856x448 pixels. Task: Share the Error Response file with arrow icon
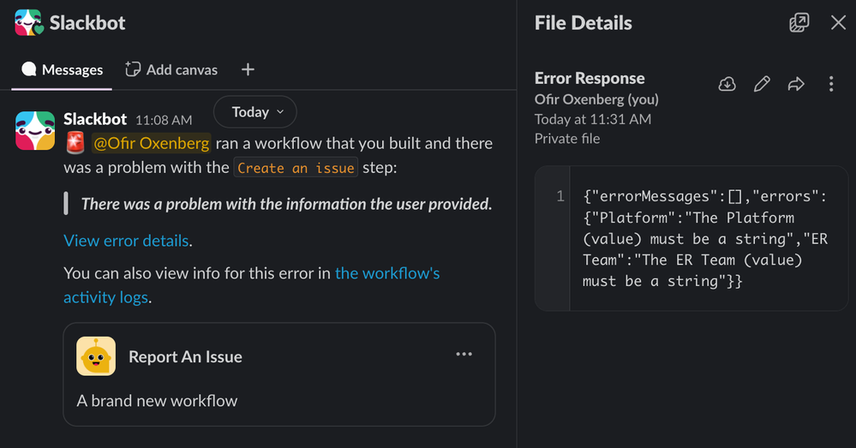click(x=797, y=84)
